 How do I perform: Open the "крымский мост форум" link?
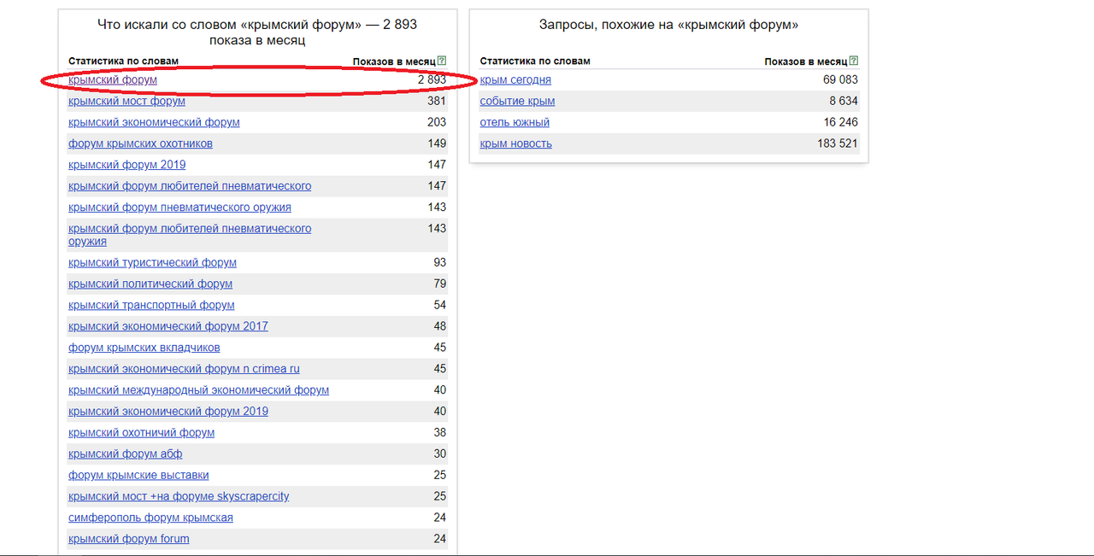[126, 101]
